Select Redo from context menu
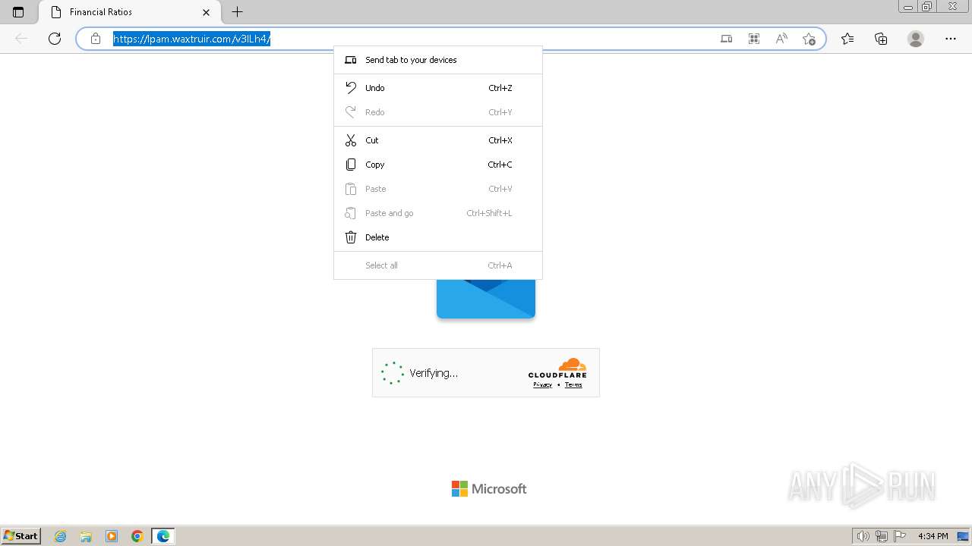The image size is (972, 546). pos(438,112)
